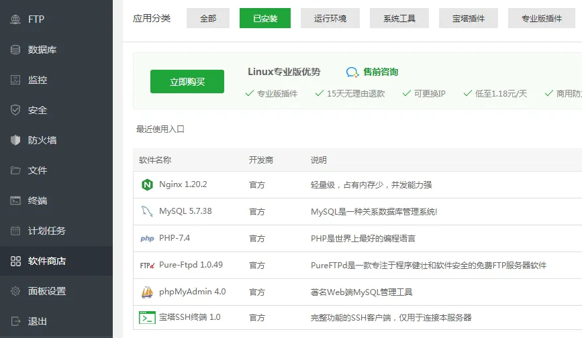This screenshot has height=338, width=582.
Task: Click the Nginx logo icon
Action: pos(147,184)
